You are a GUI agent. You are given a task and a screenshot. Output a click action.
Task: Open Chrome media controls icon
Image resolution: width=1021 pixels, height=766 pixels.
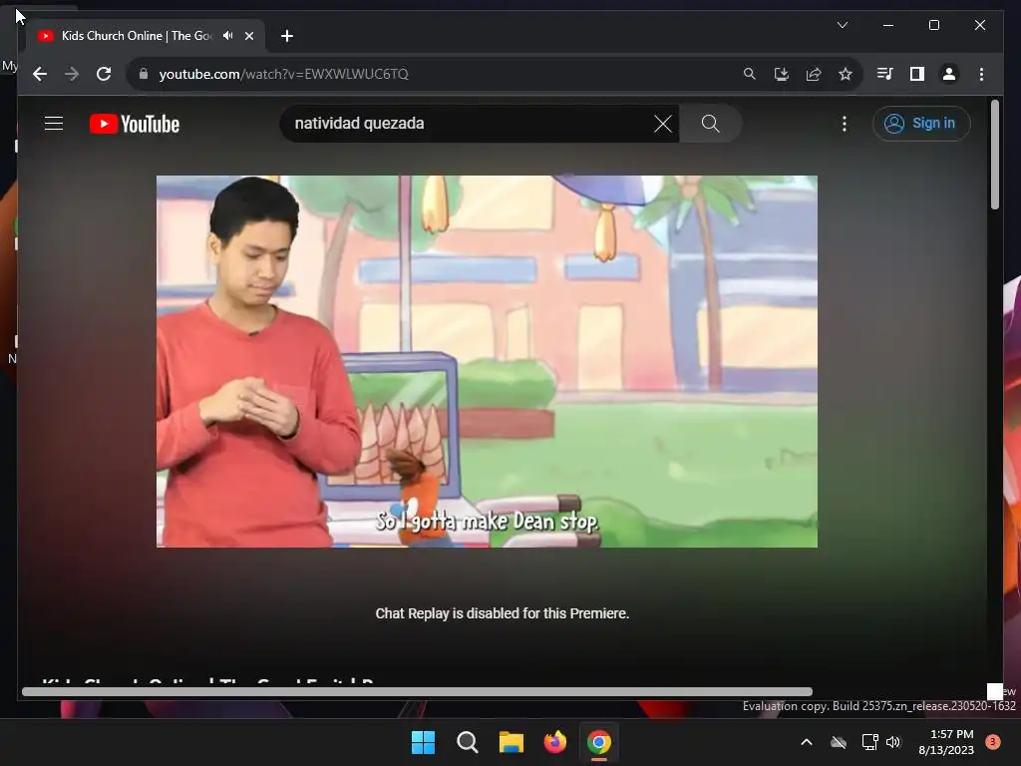click(x=885, y=74)
